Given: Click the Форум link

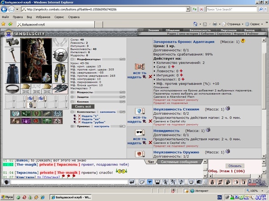Looking at the screenshot, I should point(239,33).
